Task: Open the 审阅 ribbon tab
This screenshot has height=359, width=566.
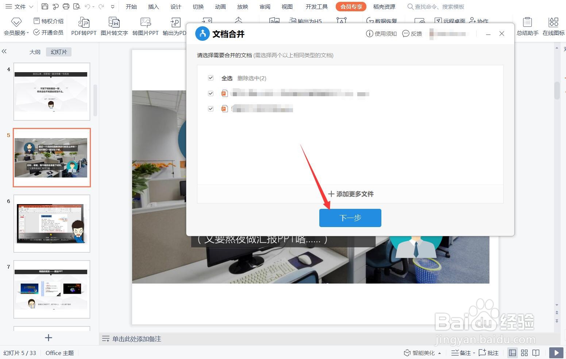Action: [x=265, y=7]
